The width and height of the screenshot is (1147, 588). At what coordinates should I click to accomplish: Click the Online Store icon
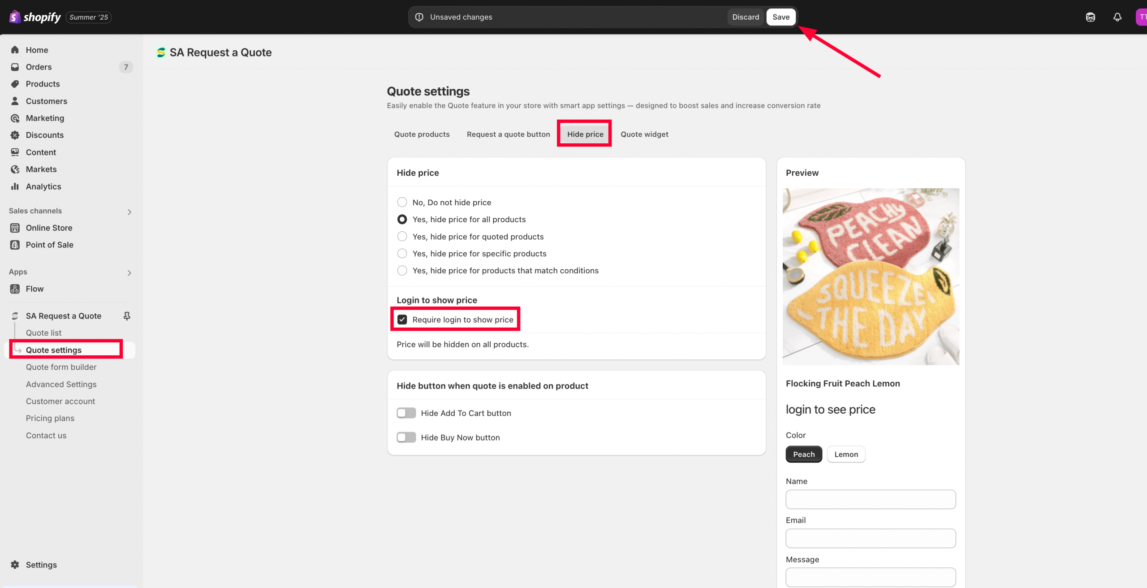[15, 228]
